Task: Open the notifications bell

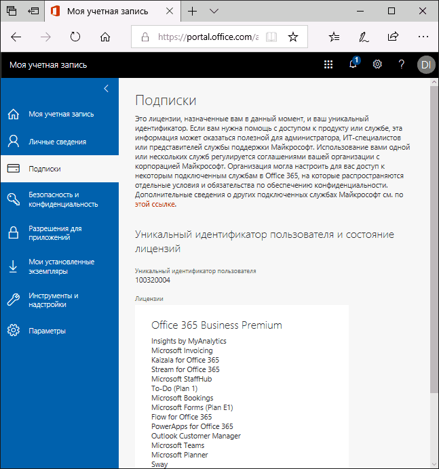Action: coord(354,64)
